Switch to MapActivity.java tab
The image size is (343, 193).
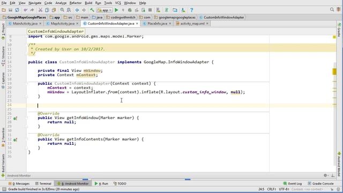[63, 24]
